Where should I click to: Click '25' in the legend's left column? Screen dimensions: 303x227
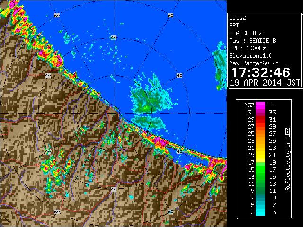pos(251,133)
